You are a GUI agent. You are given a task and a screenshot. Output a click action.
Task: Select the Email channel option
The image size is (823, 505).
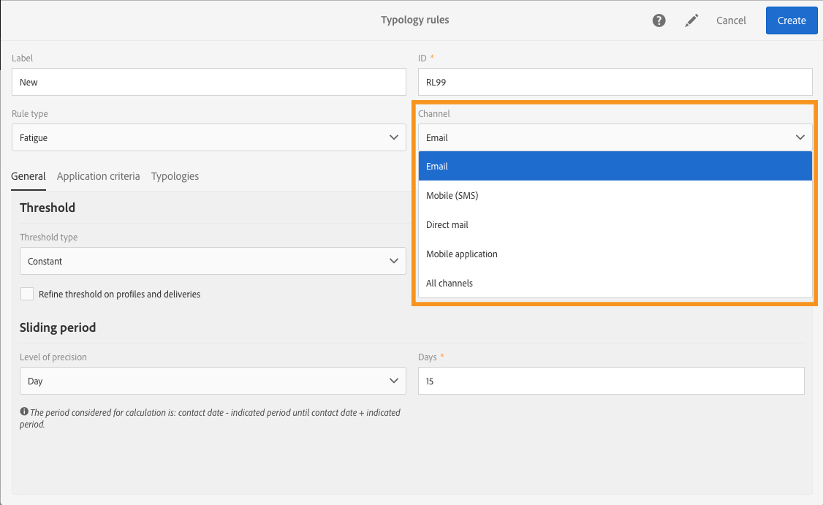pos(615,166)
